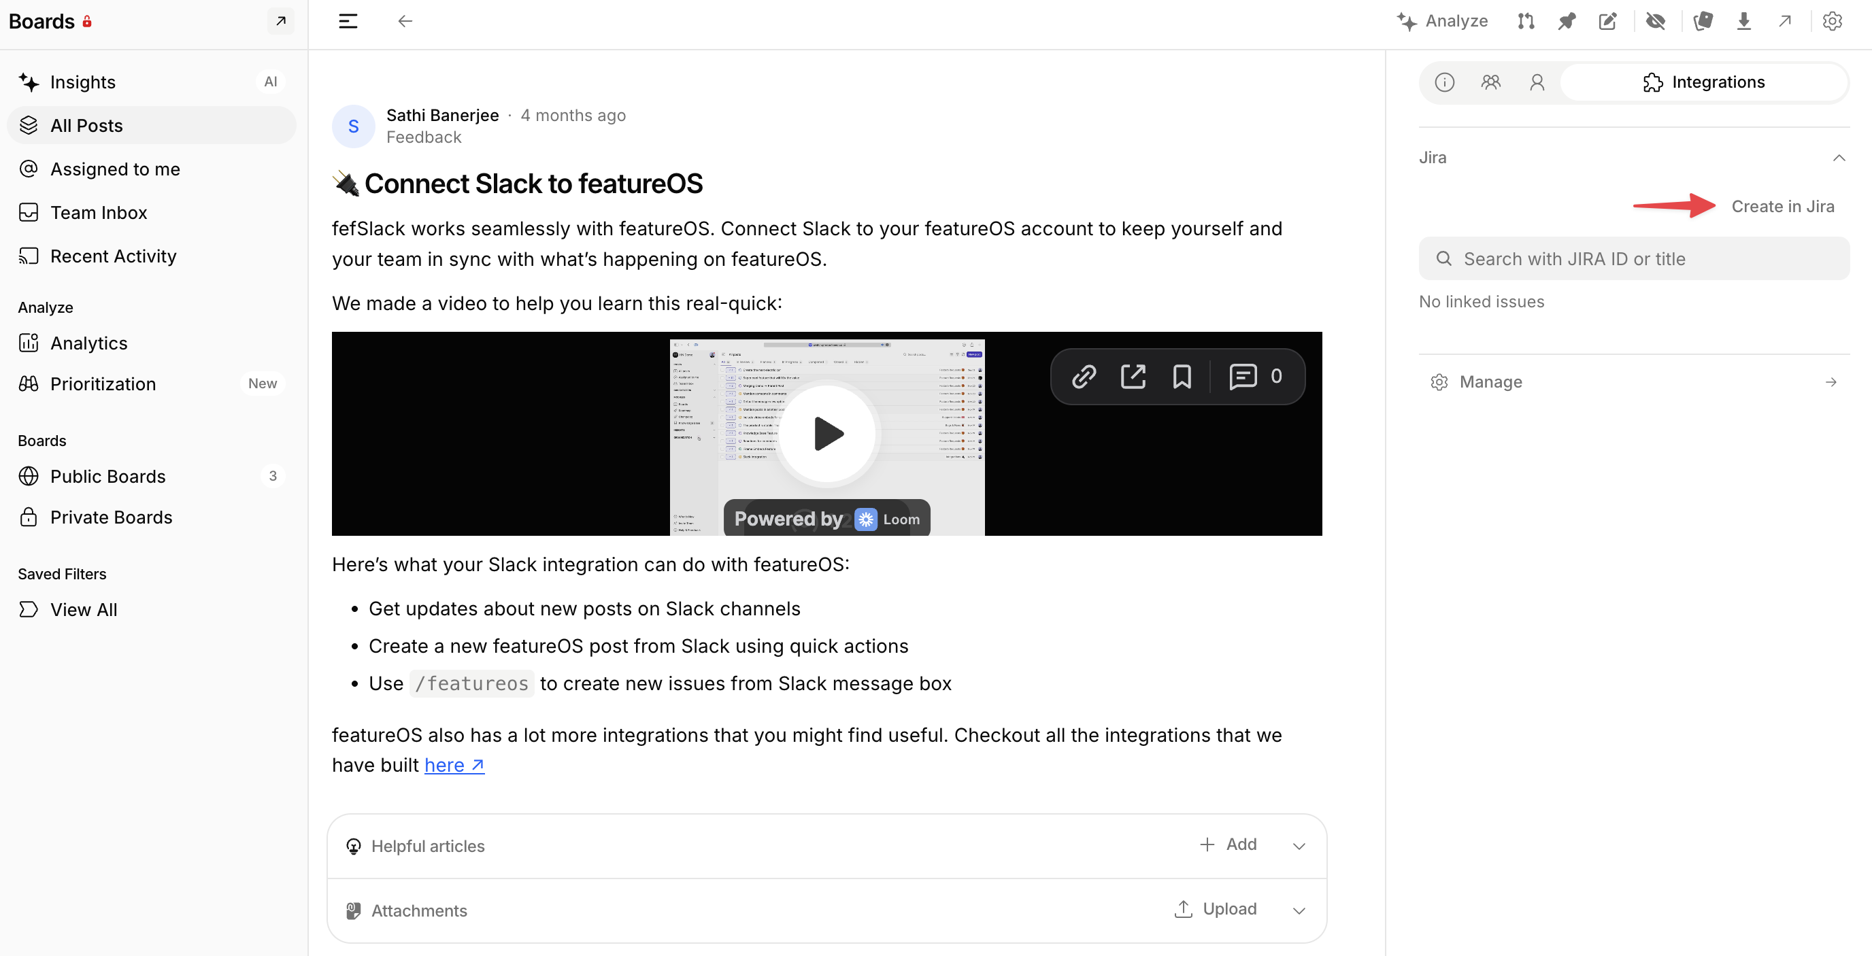The width and height of the screenshot is (1872, 956).
Task: Click the Boards heading at top left
Action: tap(41, 21)
